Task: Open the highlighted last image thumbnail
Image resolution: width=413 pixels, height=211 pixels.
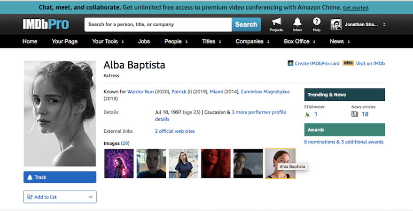Action: tap(280, 164)
